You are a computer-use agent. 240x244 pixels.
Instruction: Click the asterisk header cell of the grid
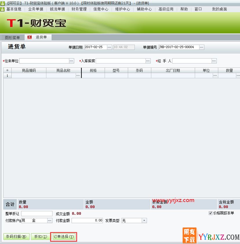click(x=7, y=70)
